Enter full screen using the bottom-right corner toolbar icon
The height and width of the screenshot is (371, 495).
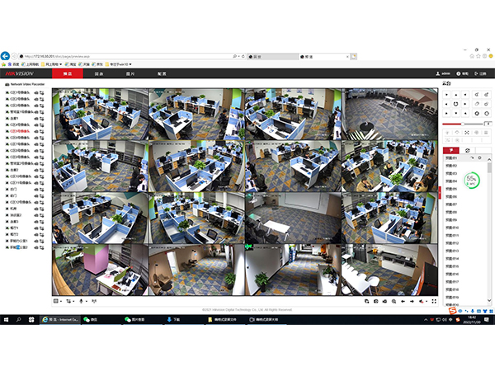point(434,301)
